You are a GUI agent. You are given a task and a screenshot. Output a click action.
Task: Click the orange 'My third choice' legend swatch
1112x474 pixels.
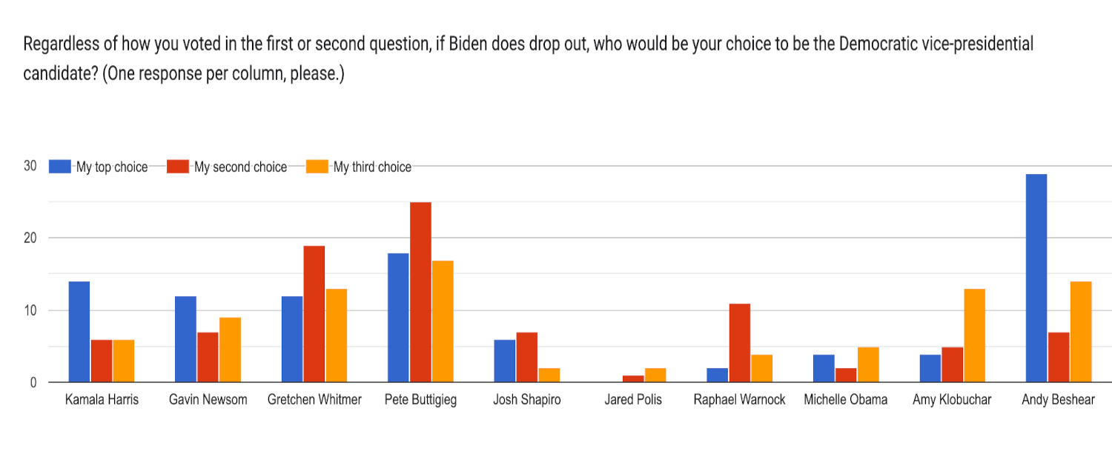[317, 167]
